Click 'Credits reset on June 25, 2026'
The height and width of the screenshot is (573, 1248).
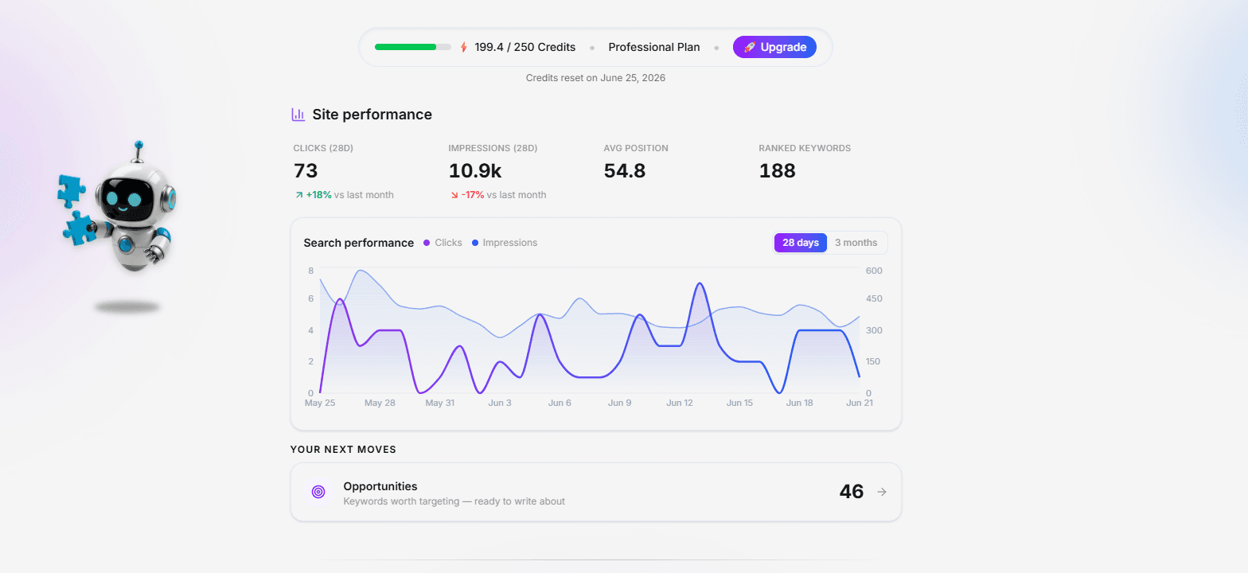pyautogui.click(x=595, y=78)
